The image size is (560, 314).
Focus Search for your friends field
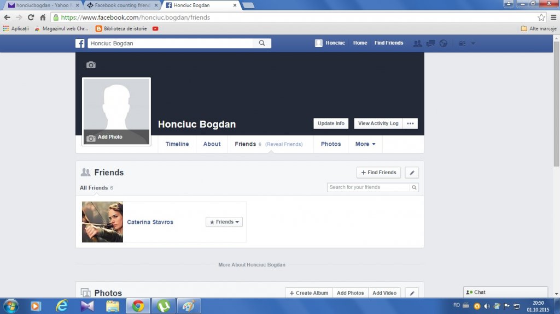point(368,187)
